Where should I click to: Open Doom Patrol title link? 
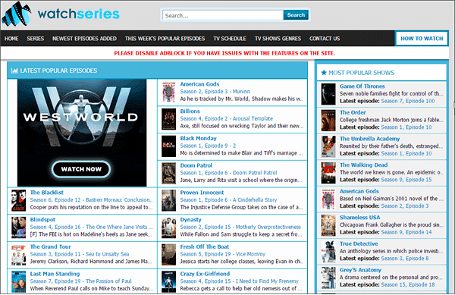[x=196, y=165]
